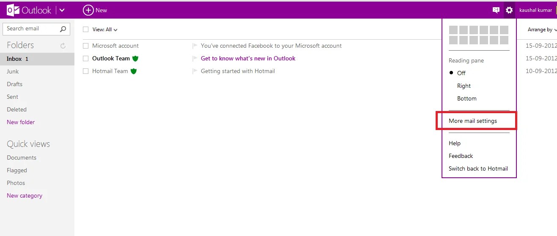Open 'You've connected Facebook to your Microsoft account' email
Image resolution: width=557 pixels, height=236 pixels.
pyautogui.click(x=271, y=46)
